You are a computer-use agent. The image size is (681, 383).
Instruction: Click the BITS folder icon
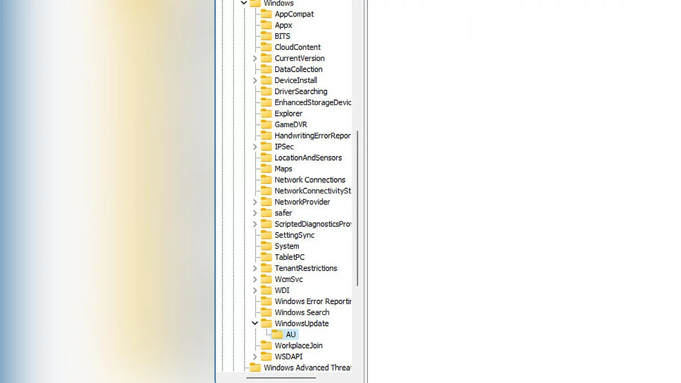pos(266,36)
